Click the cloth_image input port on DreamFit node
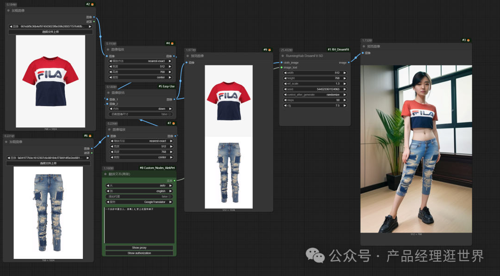500x276 pixels. (x=281, y=63)
